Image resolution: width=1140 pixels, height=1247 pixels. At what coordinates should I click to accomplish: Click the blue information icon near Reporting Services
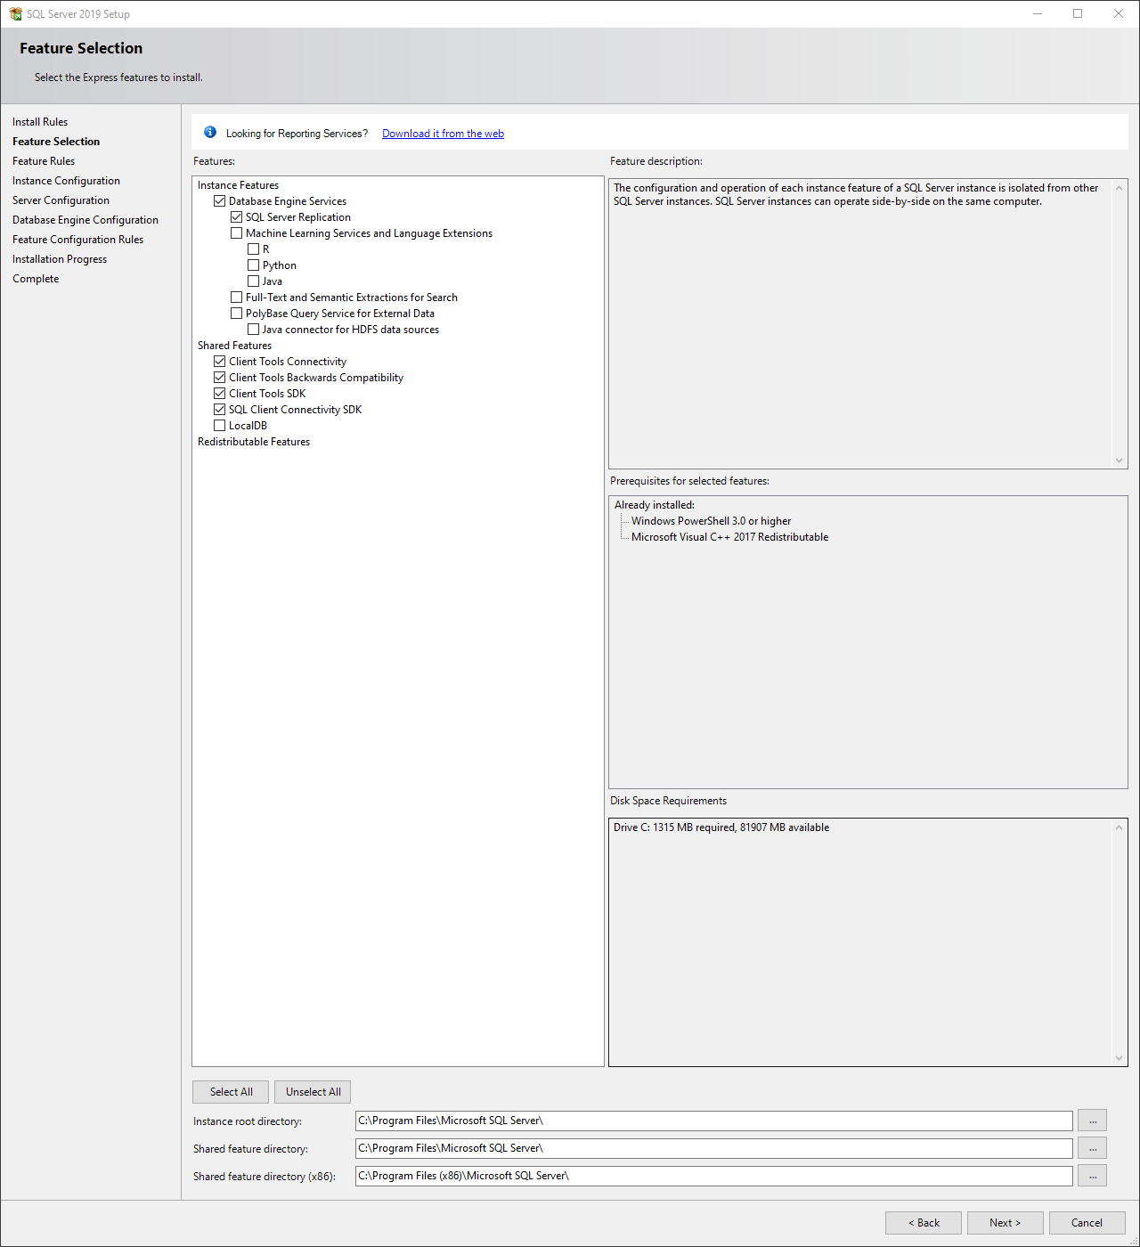point(210,133)
